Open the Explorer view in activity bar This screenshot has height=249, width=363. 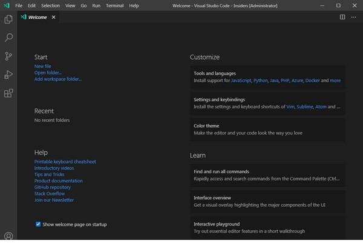(x=8, y=19)
